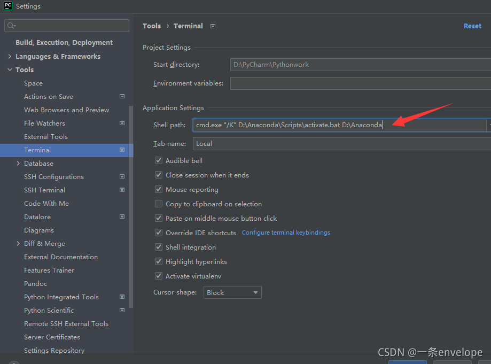This screenshot has height=364, width=491.
Task: Click project icon on selected Terminal row
Action: tap(122, 150)
